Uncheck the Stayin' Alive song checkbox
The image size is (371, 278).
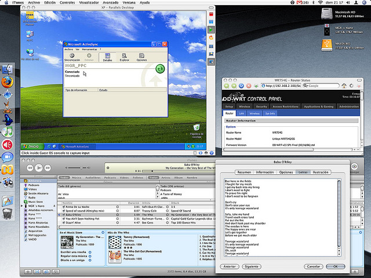(x=63, y=222)
